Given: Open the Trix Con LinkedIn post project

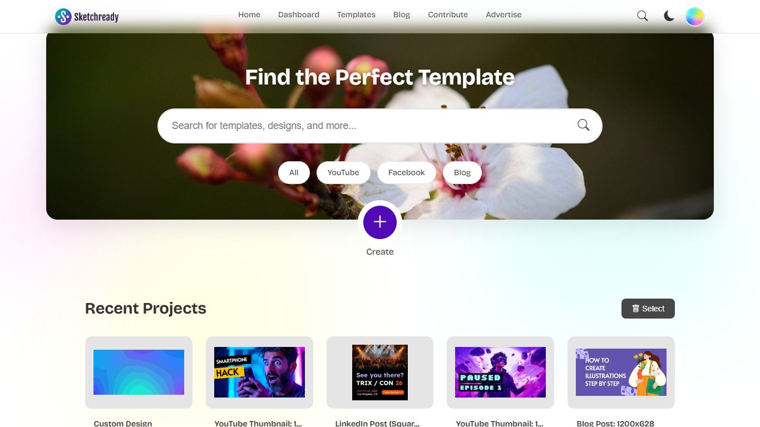Looking at the screenshot, I should click(380, 373).
